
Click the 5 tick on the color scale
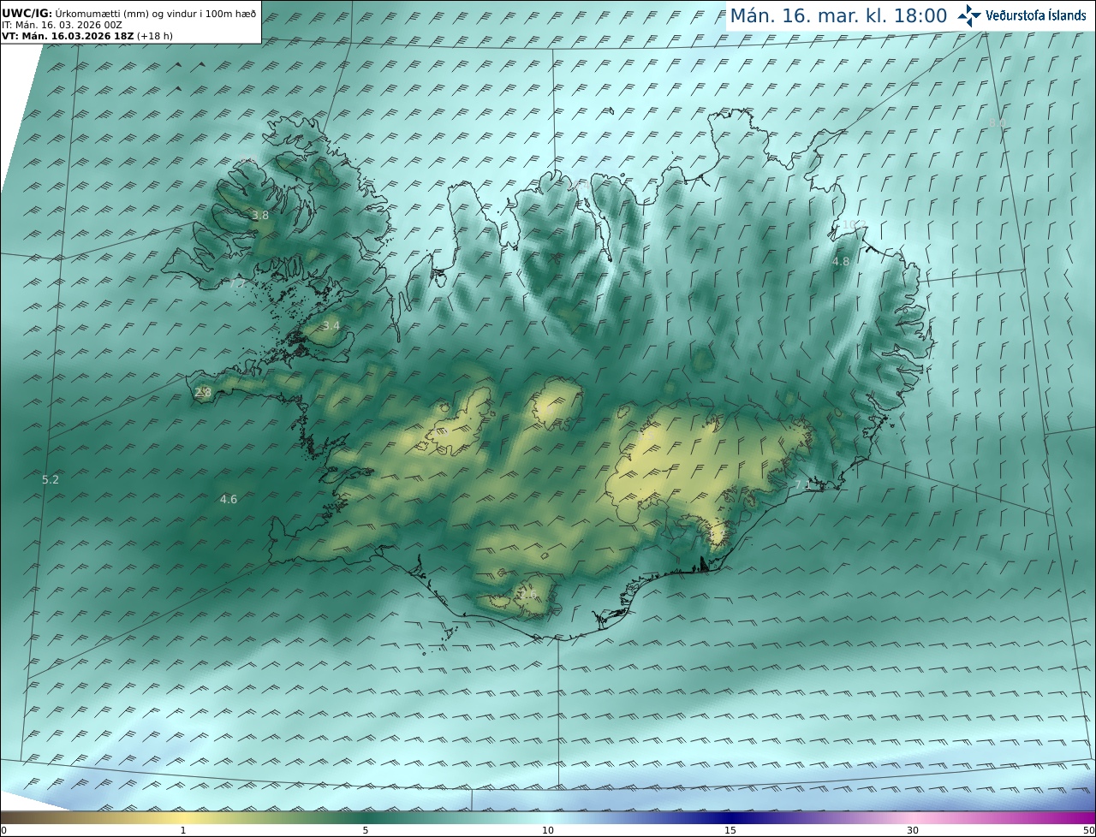click(x=366, y=830)
